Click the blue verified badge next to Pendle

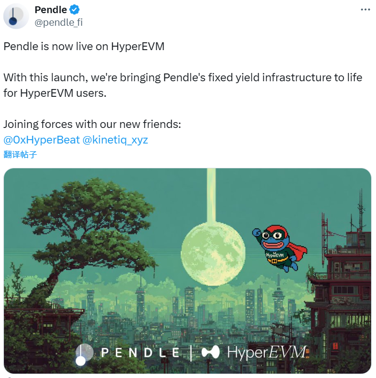[75, 10]
